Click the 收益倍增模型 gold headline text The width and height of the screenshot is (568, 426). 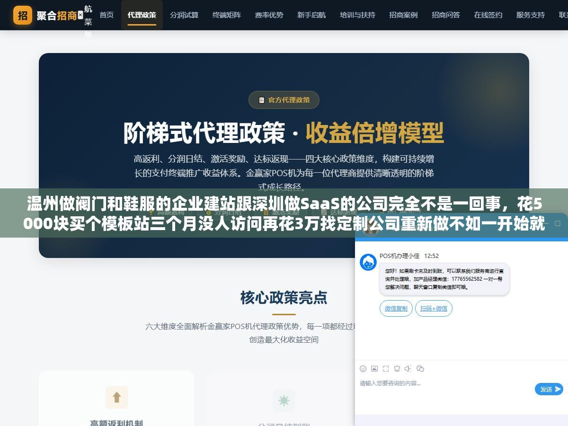coord(375,133)
